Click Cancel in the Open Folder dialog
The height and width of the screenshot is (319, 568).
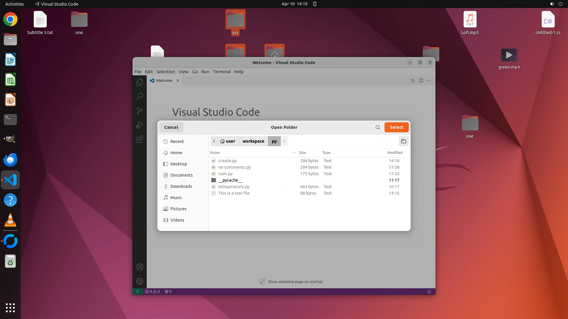(x=171, y=127)
